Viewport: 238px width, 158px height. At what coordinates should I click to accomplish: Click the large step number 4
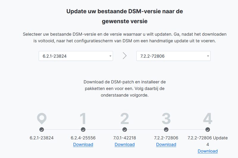pyautogui.click(x=208, y=119)
